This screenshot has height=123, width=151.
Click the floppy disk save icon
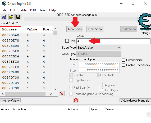pos(18,17)
